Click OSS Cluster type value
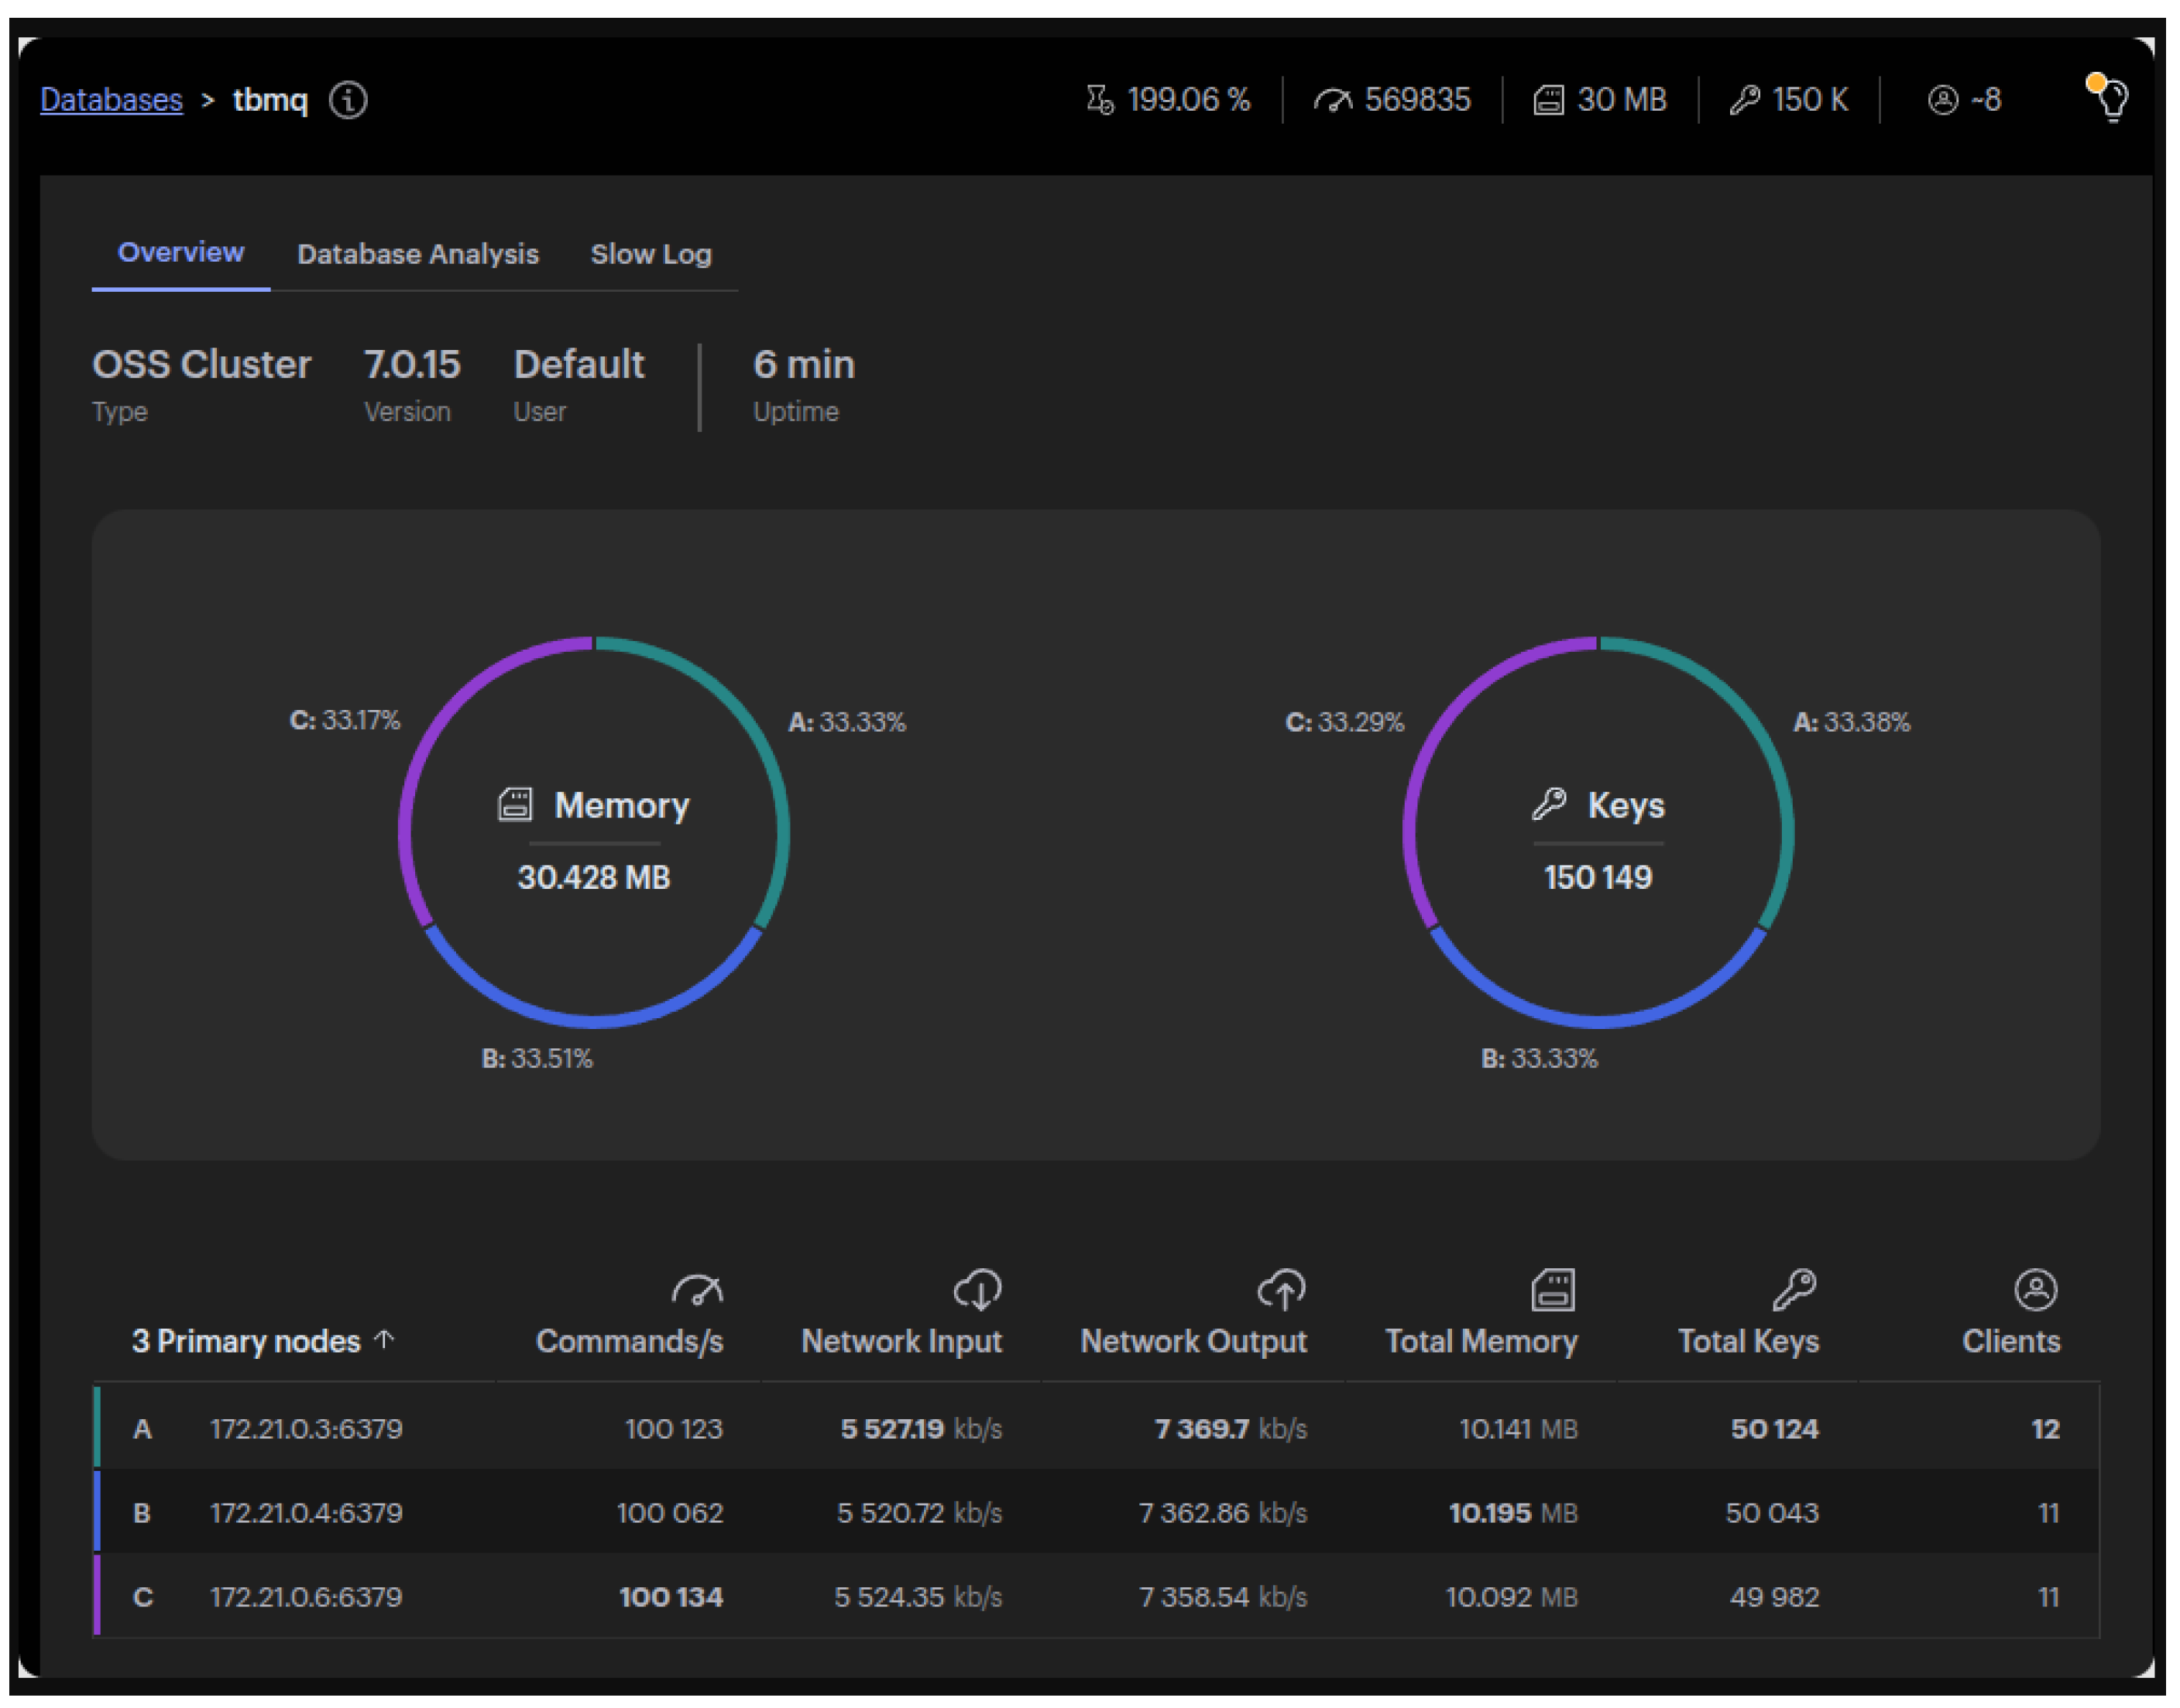Image resolution: width=2180 pixels, height=1708 pixels. 201,364
